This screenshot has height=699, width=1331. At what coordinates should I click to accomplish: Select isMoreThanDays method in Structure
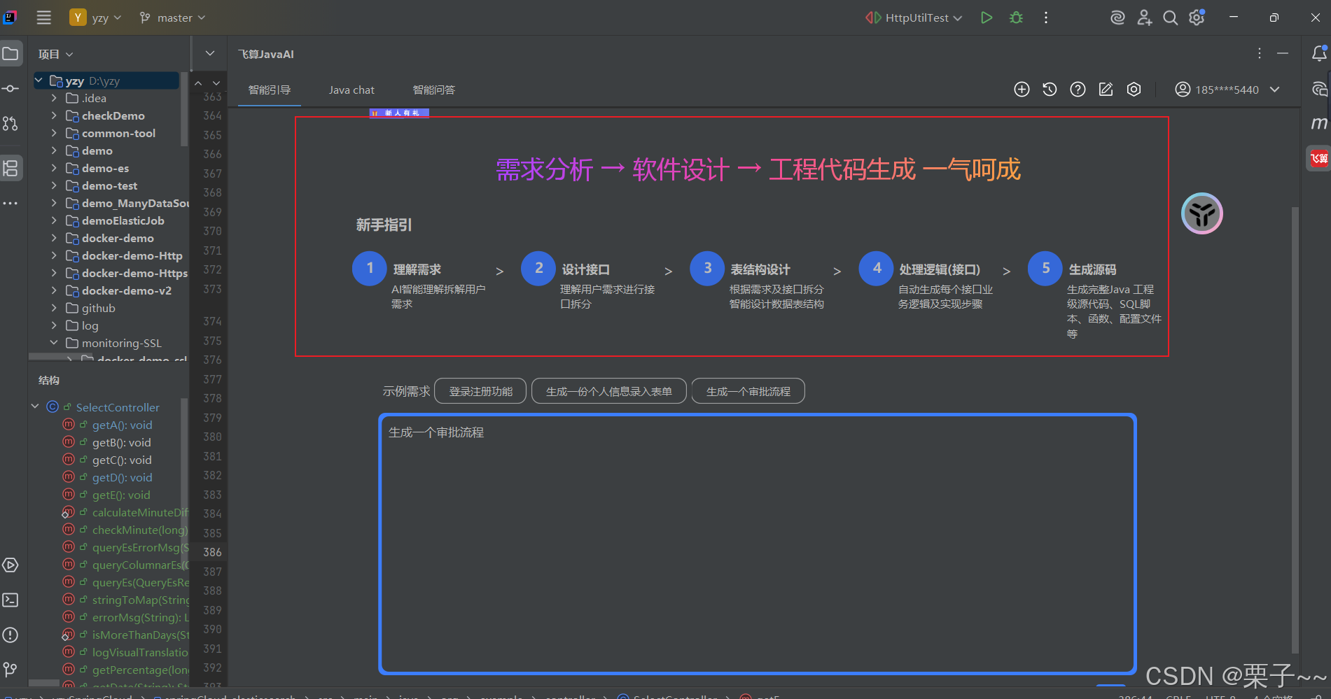(140, 635)
